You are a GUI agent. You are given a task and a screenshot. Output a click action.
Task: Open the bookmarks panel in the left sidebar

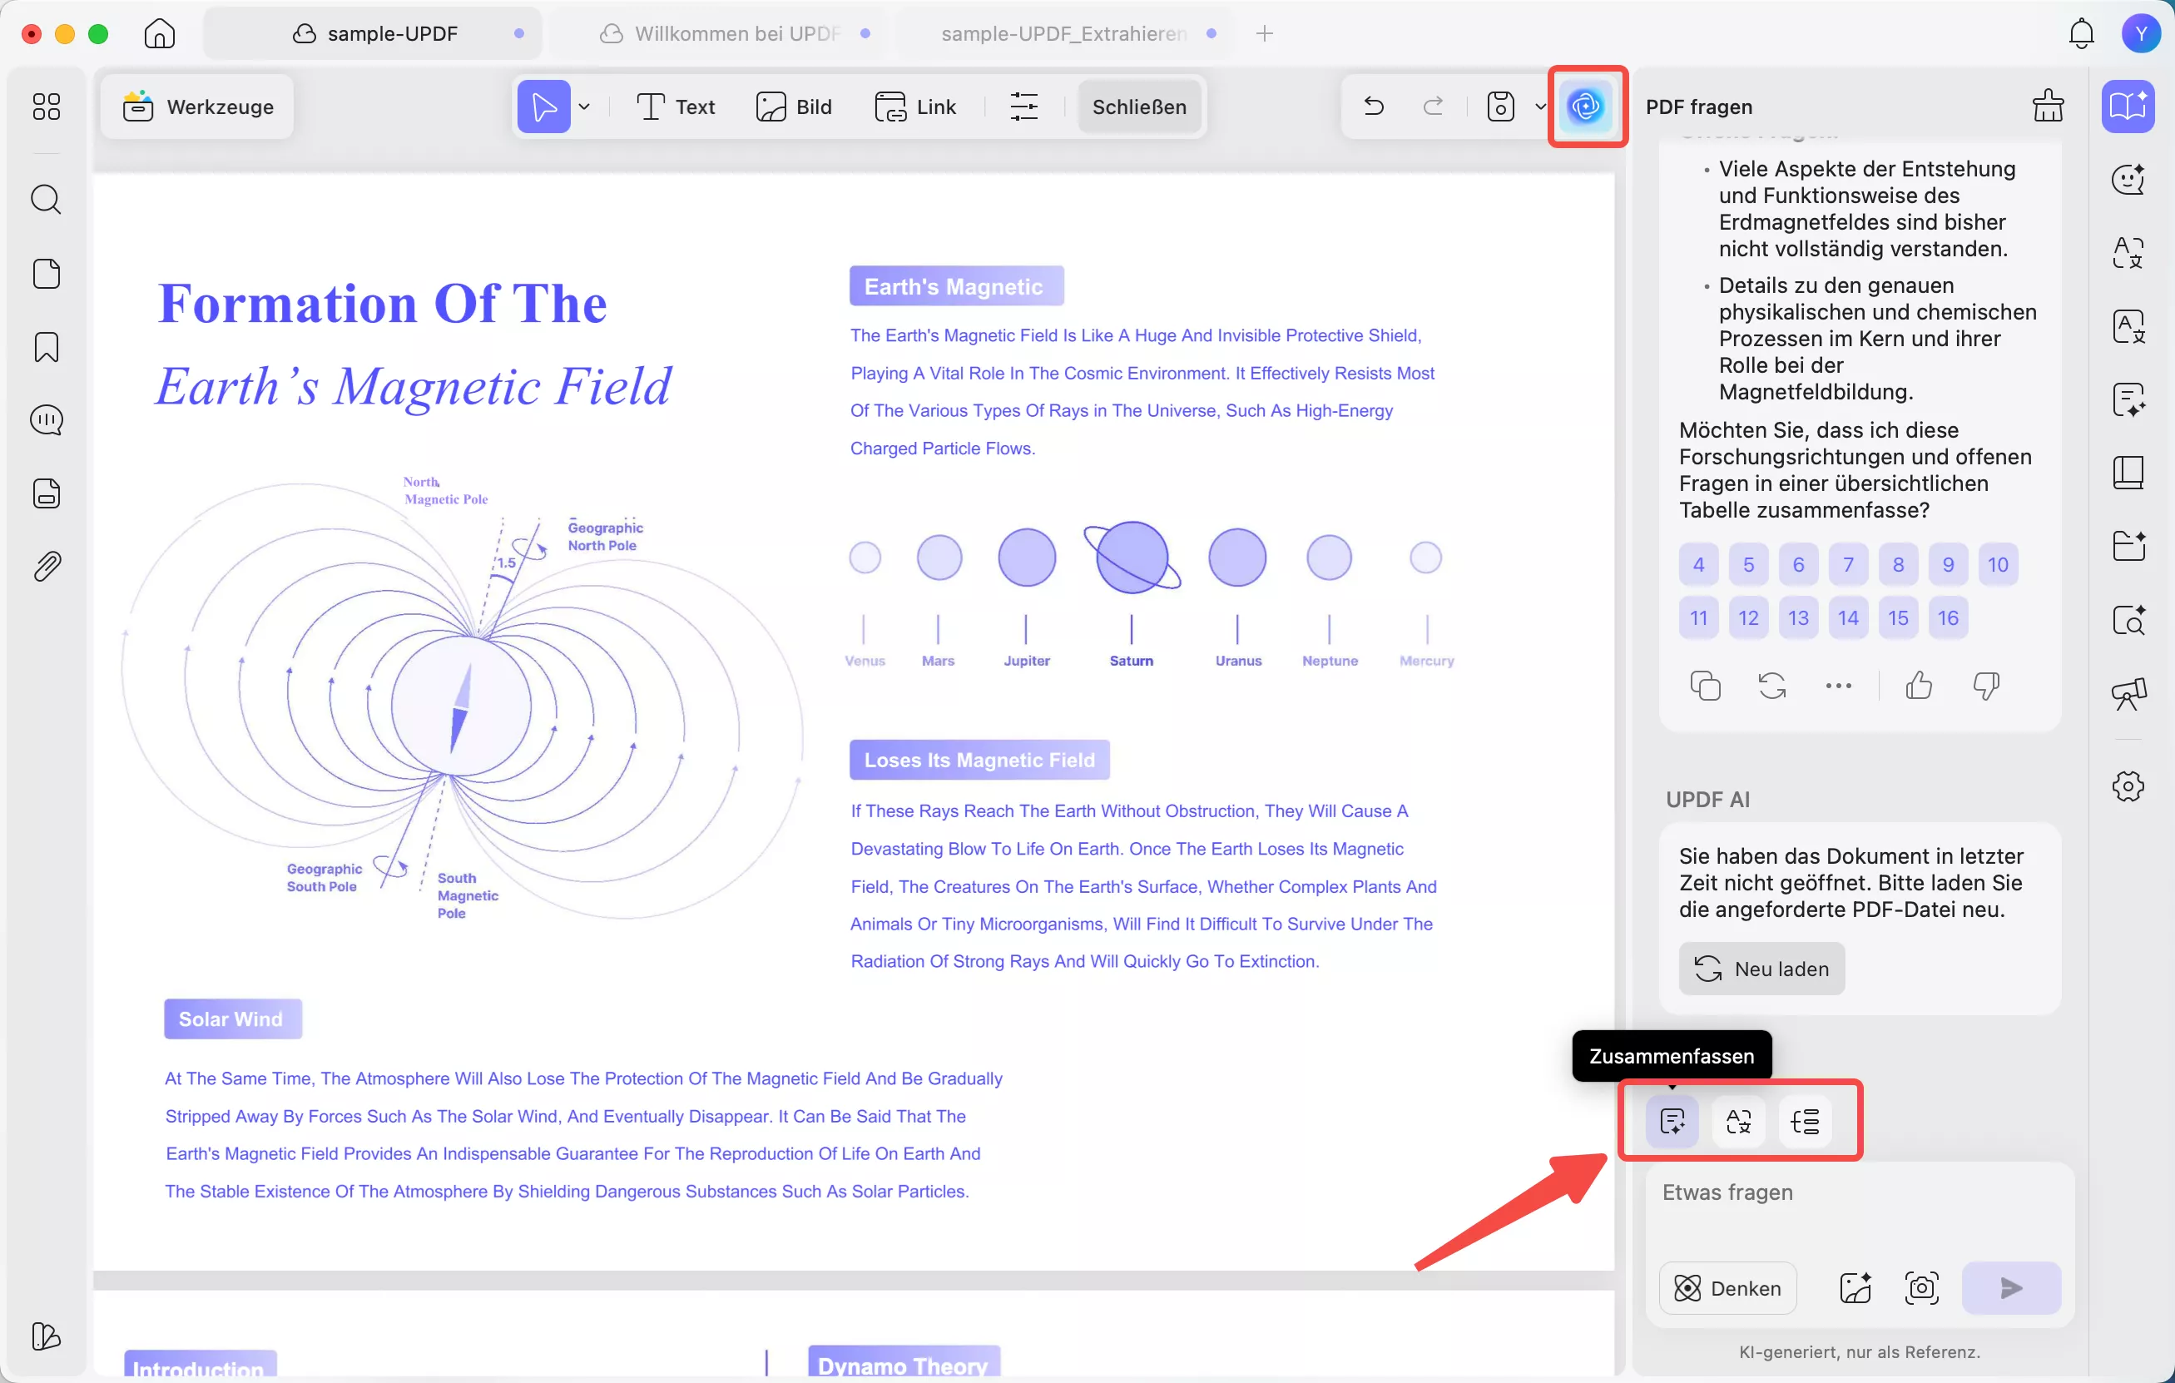[x=46, y=347]
